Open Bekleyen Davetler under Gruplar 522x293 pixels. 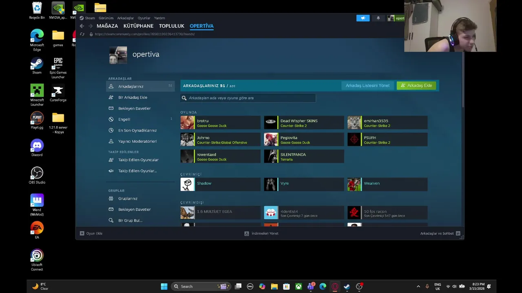(140, 210)
